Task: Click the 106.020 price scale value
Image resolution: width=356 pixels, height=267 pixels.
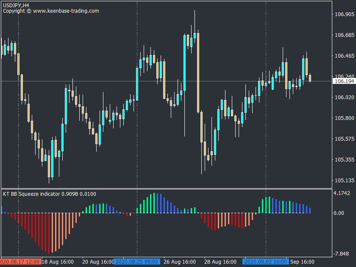Action: coord(345,97)
